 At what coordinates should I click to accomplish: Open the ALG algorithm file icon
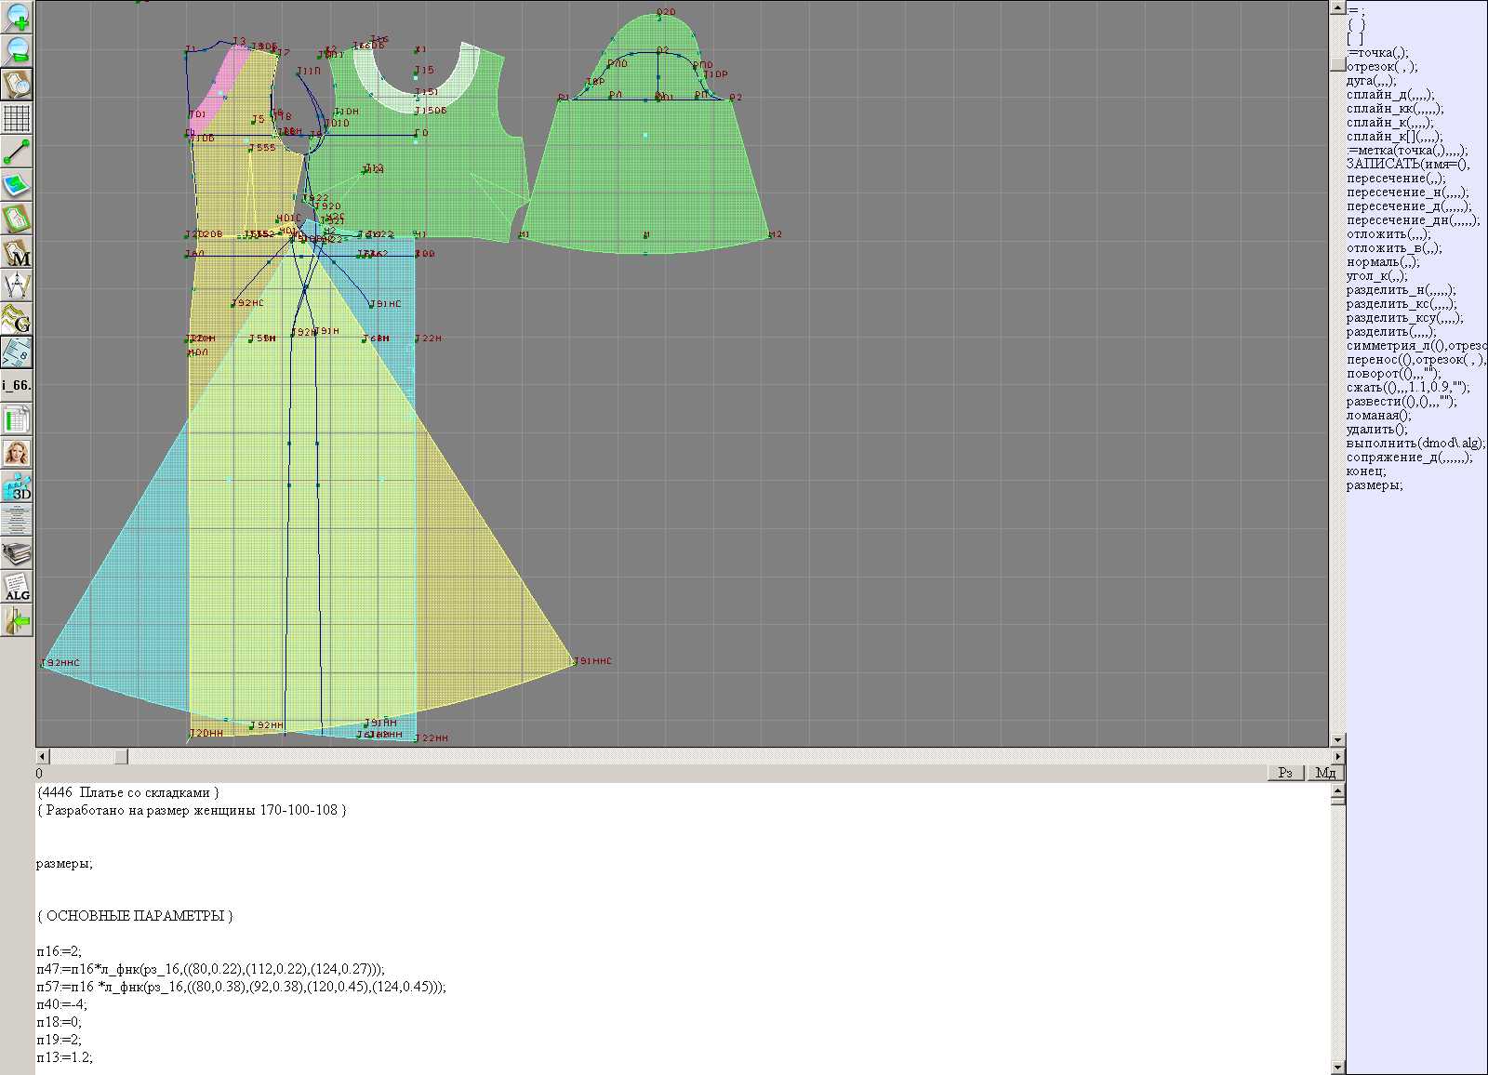(17, 588)
